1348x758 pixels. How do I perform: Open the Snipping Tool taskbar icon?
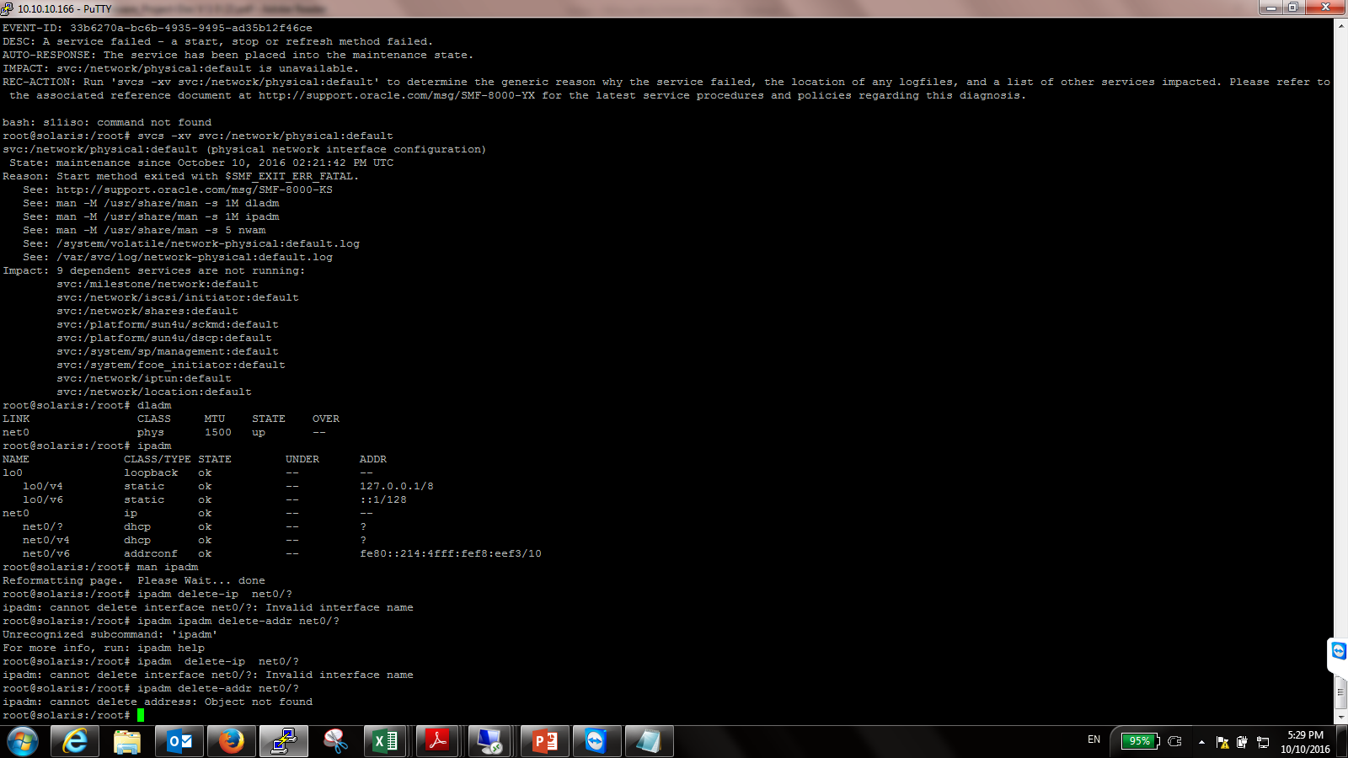[336, 741]
